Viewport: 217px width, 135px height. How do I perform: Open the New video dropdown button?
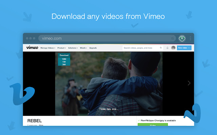coord(184,48)
